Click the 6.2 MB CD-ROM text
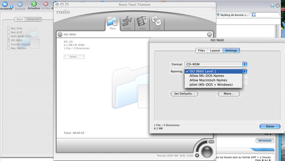 [74, 45]
